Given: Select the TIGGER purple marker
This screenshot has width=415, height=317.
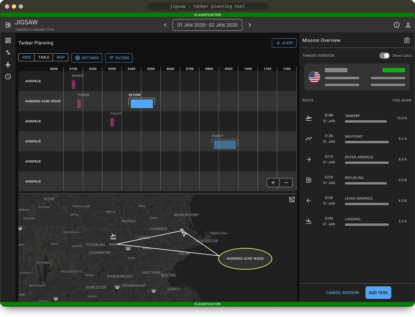Looking at the screenshot, I should click(x=79, y=104).
